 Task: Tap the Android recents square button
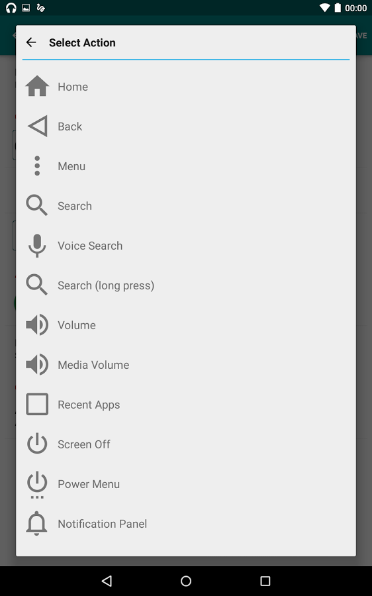[x=265, y=581]
